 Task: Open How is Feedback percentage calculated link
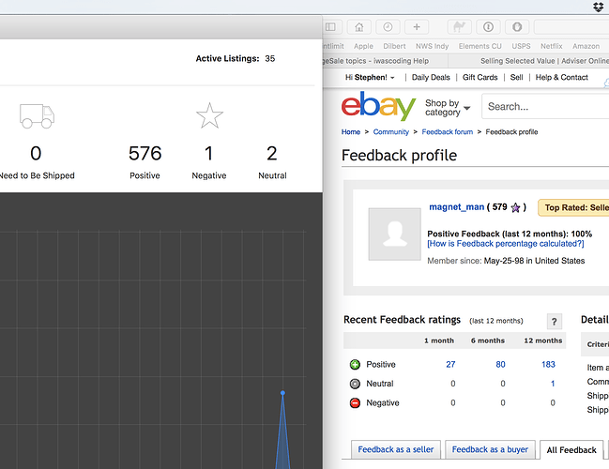505,244
